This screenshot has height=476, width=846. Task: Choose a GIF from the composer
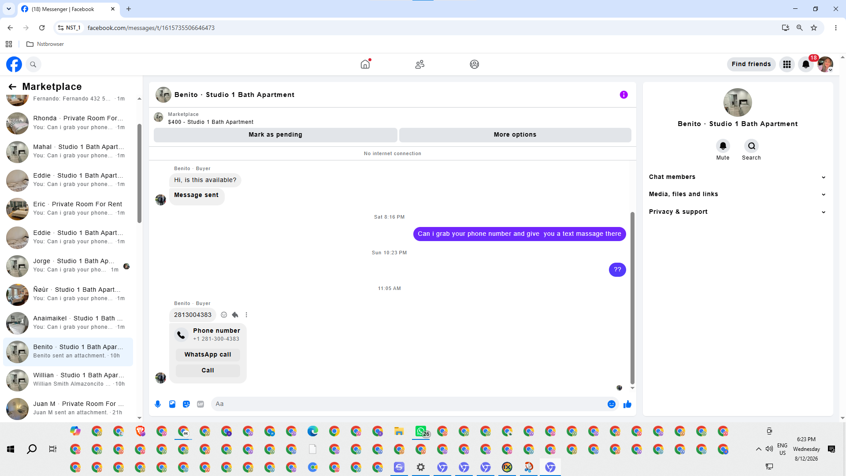coord(200,404)
